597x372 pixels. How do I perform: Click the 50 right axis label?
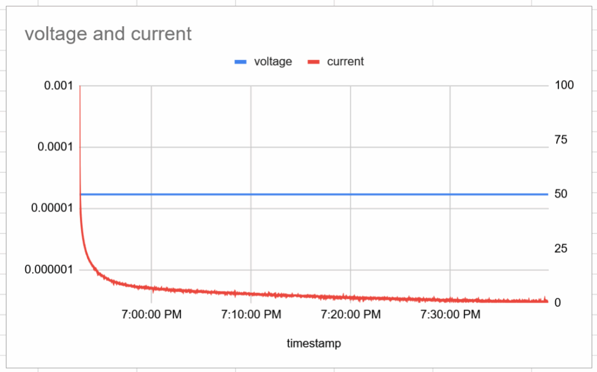pyautogui.click(x=561, y=194)
